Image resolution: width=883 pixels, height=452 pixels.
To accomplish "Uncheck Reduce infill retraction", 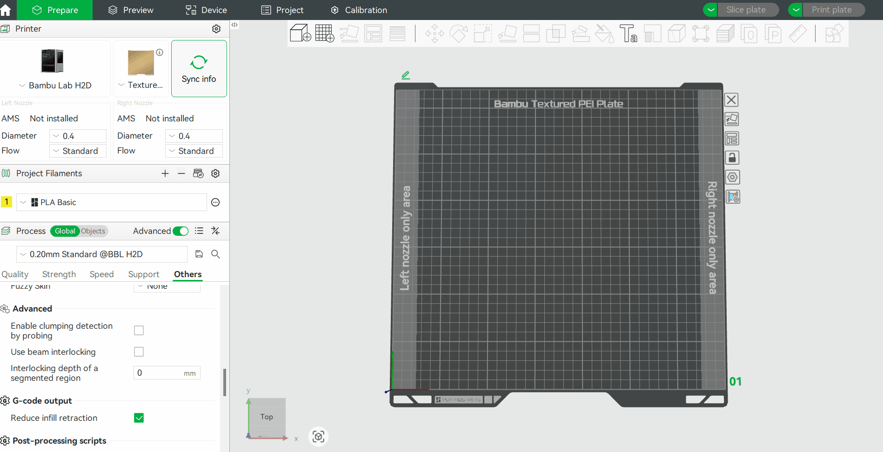I will [x=139, y=418].
